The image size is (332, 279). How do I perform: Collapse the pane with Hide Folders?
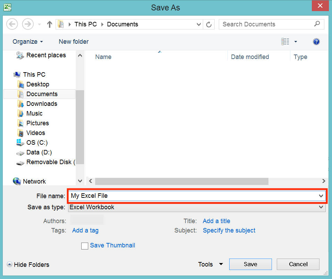point(28,265)
